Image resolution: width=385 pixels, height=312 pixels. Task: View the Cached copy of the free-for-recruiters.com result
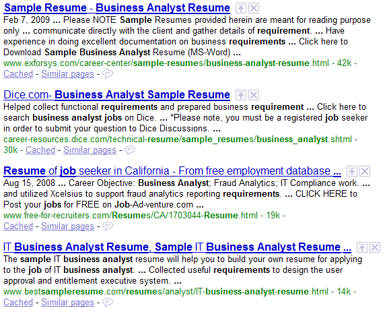tap(18, 226)
